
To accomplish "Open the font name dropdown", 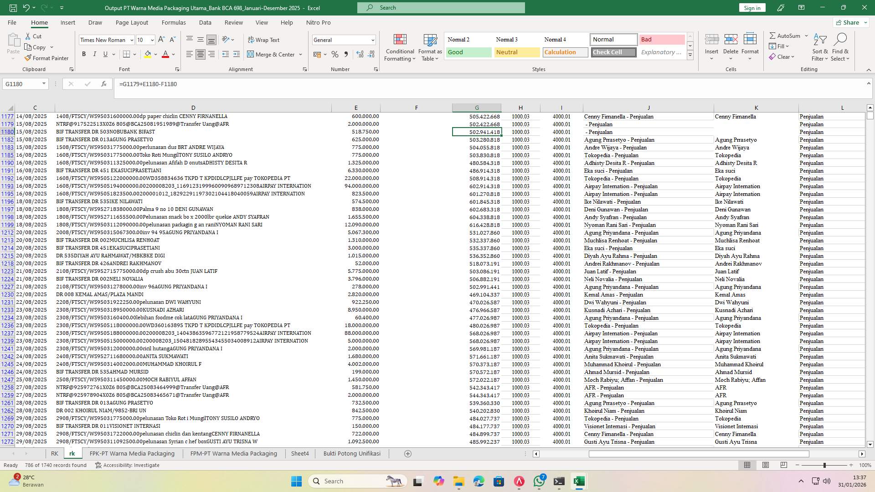I will pos(132,40).
